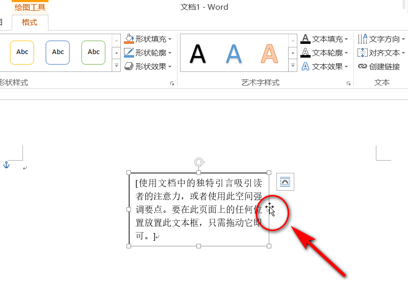The width and height of the screenshot is (408, 306).
Task: Open 文本效果 (Text Effects)
Action: (x=306, y=66)
